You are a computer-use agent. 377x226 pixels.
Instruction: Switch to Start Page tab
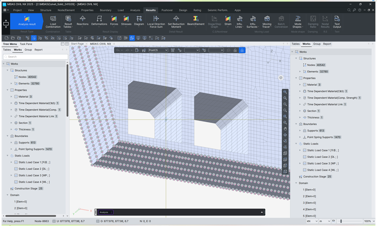click(x=77, y=44)
